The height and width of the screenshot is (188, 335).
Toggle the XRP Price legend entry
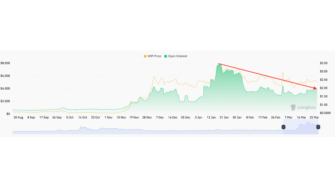click(152, 56)
